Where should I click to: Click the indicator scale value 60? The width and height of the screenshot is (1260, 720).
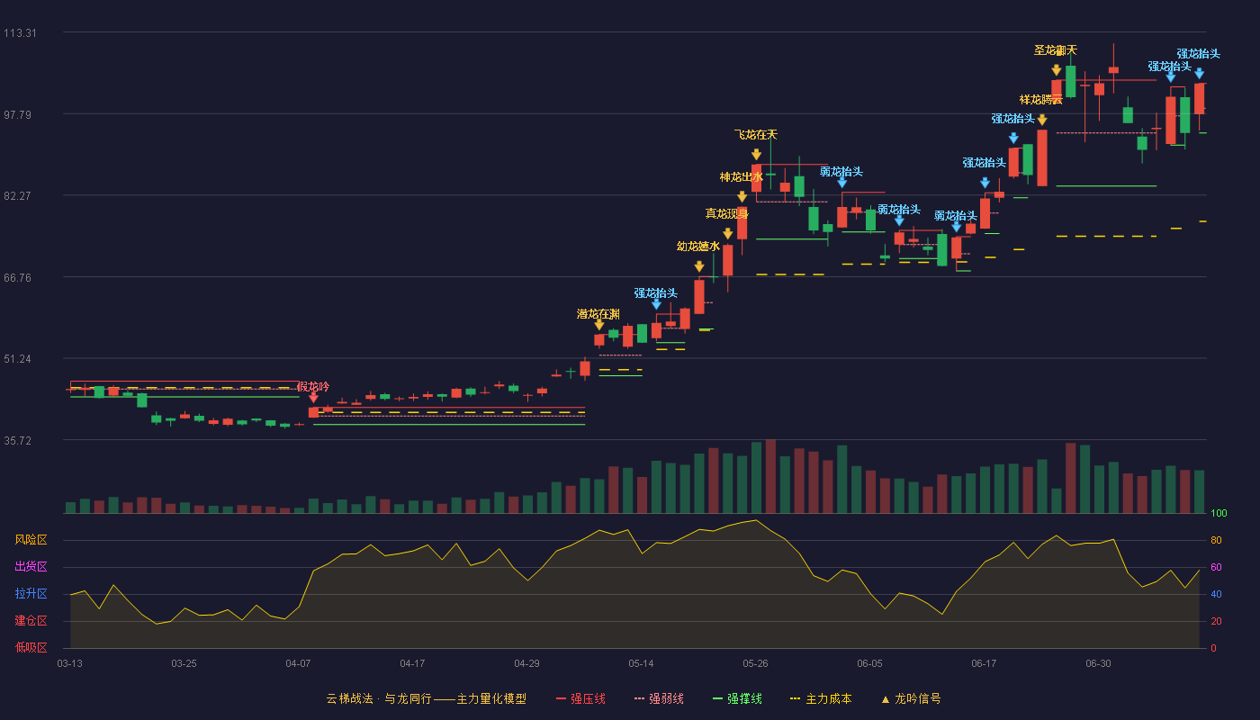[x=1216, y=568]
